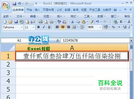
Task: Click the New blank workbook icon
Action: click(5, 22)
